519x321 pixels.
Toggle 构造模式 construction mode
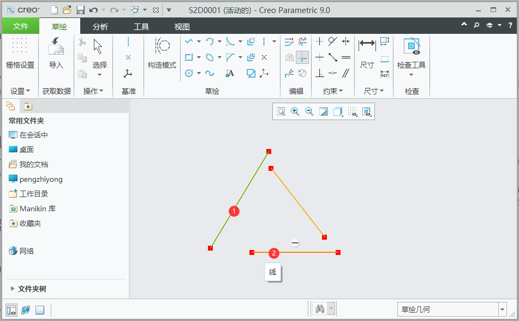162,53
